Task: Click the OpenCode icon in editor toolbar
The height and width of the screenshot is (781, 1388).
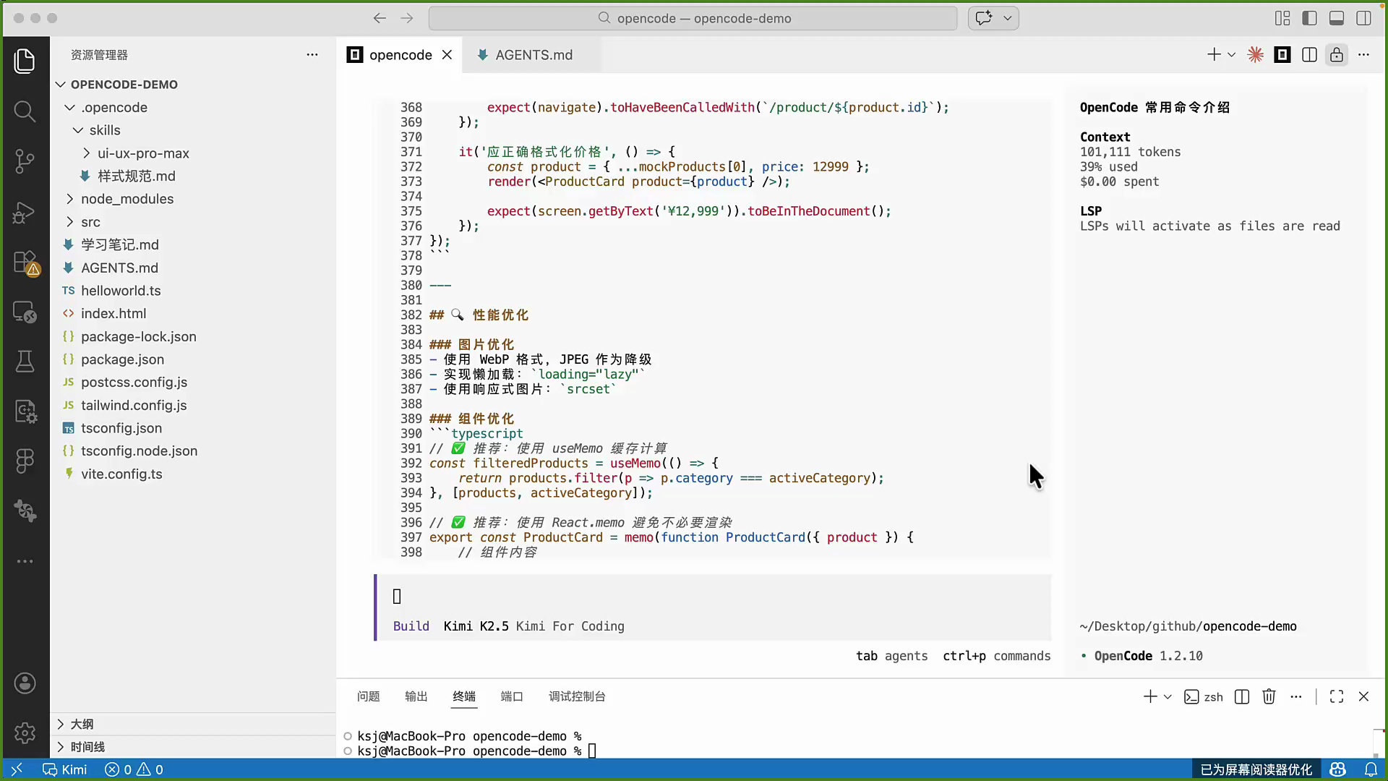Action: coord(1282,55)
